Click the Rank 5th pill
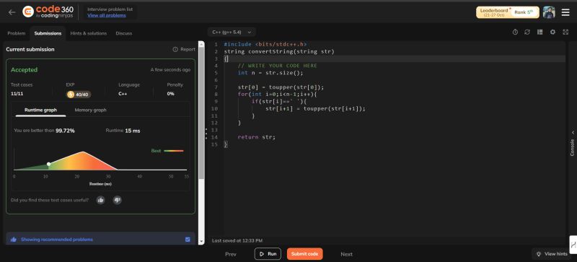Screen dimensions: 577x262 [524, 12]
